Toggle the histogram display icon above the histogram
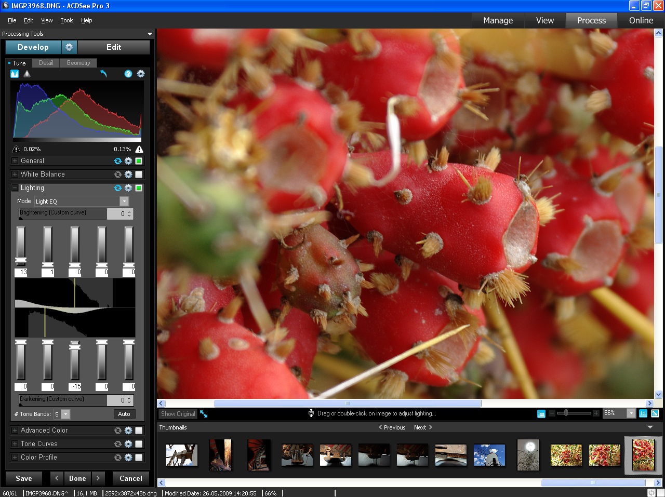Viewport: 665px width, 497px height. pos(14,73)
